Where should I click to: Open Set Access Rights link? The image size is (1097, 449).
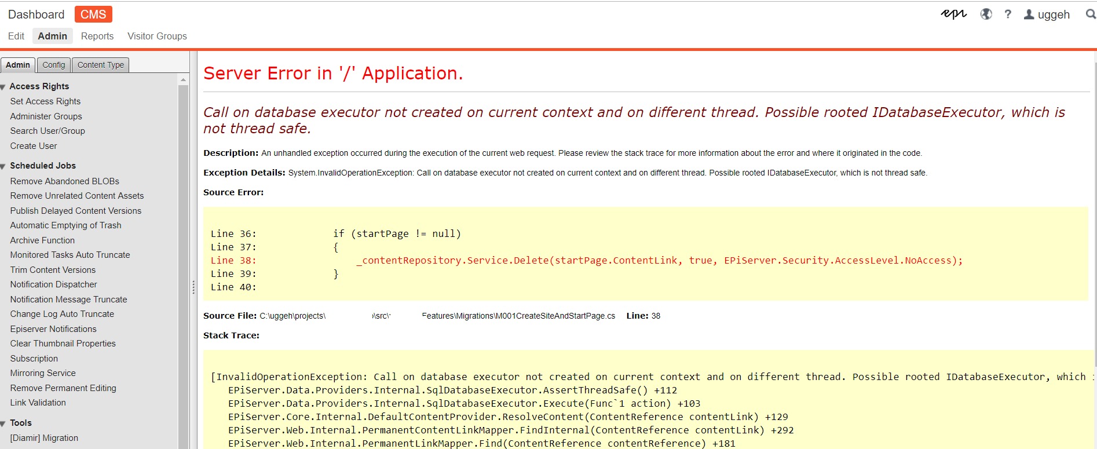coord(45,101)
